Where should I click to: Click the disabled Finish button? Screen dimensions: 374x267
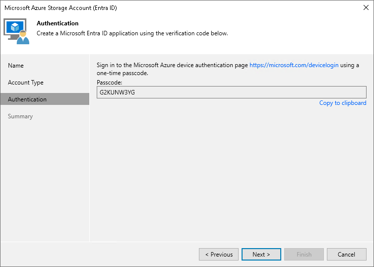coord(304,255)
